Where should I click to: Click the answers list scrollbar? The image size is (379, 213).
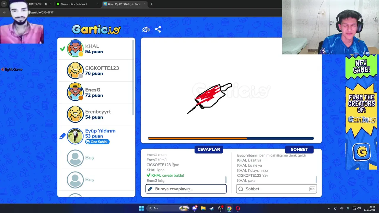(x=226, y=180)
